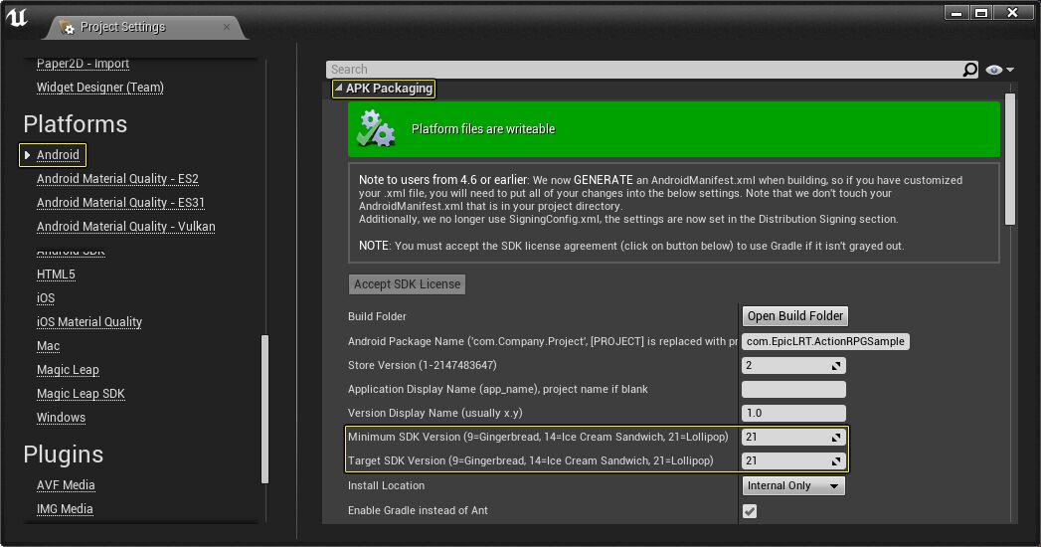Click the Target SDK Version spinner arrow
The image size is (1041, 547).
tap(836, 461)
